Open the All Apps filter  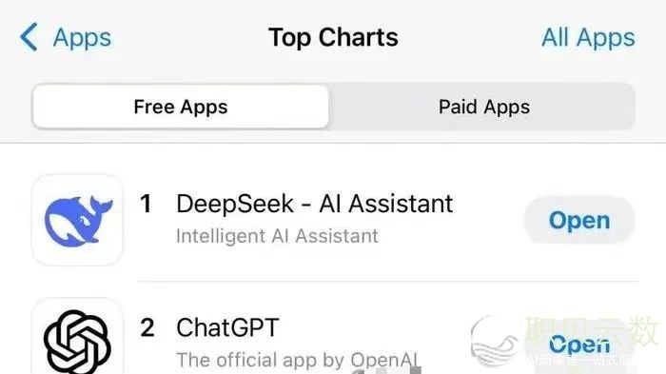pyautogui.click(x=588, y=38)
